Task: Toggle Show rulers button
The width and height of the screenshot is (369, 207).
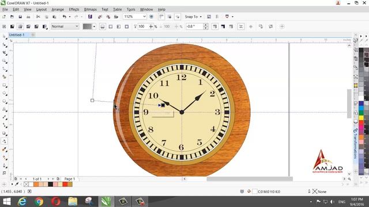Action: point(161,17)
